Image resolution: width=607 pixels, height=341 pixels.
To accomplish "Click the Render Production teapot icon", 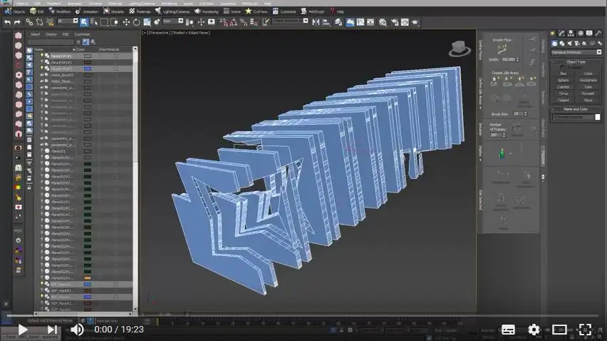I will 415,23.
